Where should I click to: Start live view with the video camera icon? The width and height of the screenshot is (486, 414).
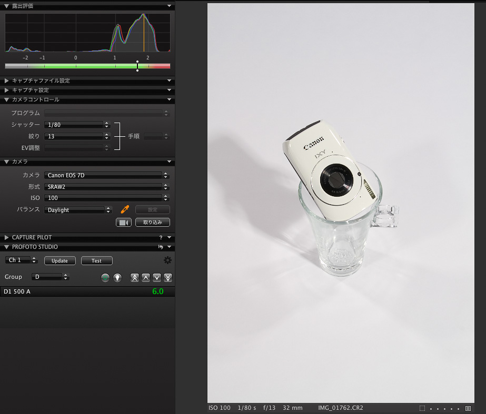pyautogui.click(x=123, y=223)
